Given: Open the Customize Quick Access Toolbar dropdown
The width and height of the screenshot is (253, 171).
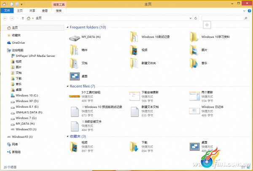Looking at the screenshot, I should (x=22, y=5).
